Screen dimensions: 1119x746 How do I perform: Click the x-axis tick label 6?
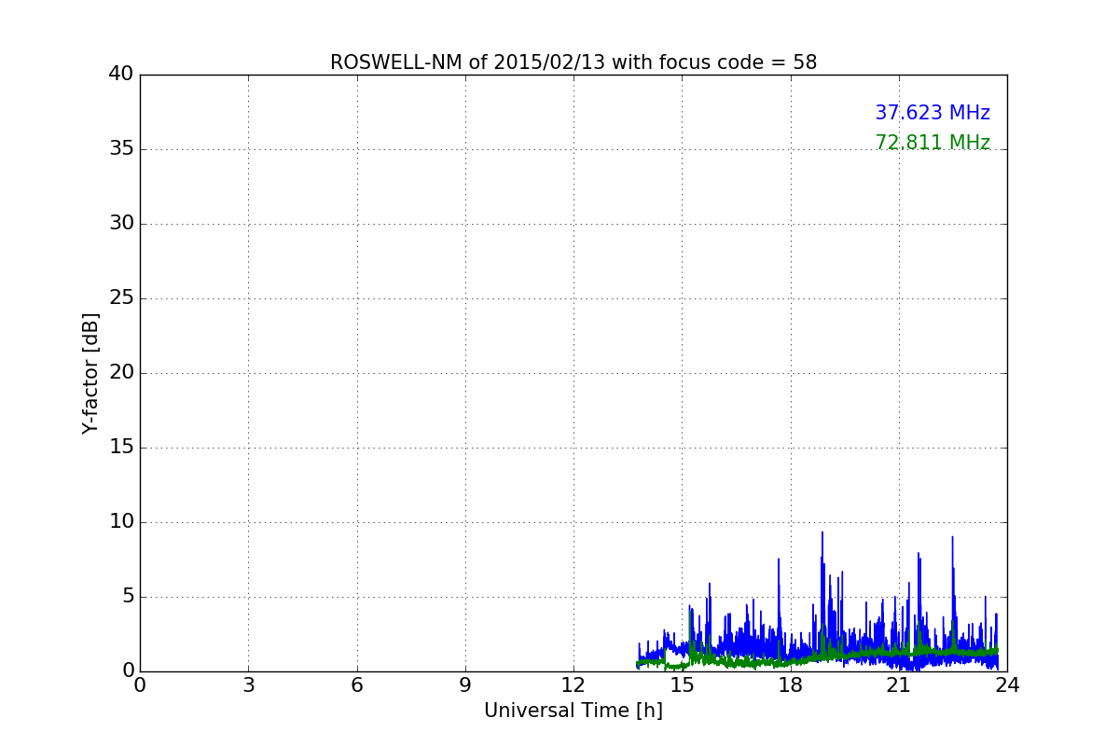pyautogui.click(x=356, y=685)
